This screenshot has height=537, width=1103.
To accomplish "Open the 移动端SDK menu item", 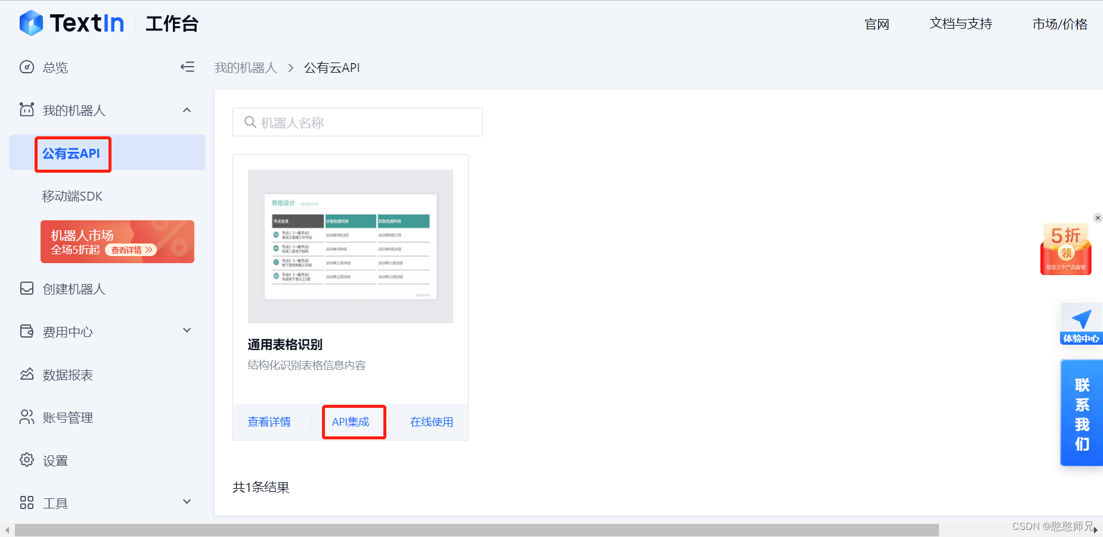I will click(73, 196).
